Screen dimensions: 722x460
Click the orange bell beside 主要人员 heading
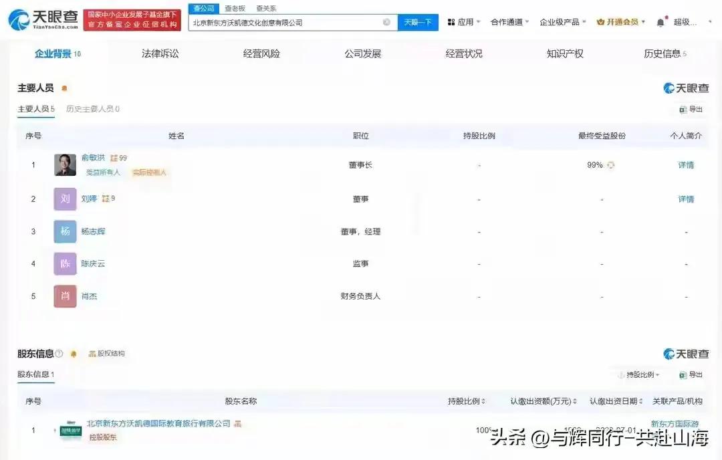coord(64,88)
